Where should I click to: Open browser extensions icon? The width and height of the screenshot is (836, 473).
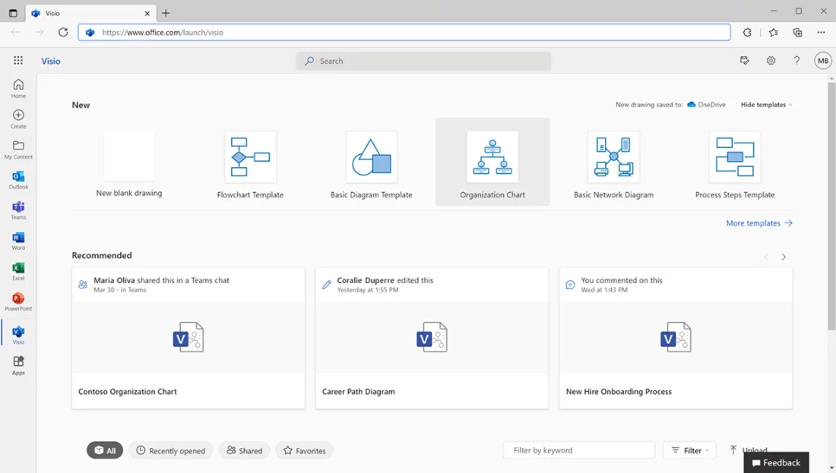[748, 33]
